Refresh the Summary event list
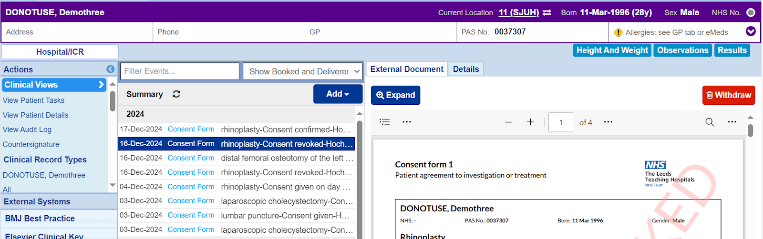 point(176,94)
